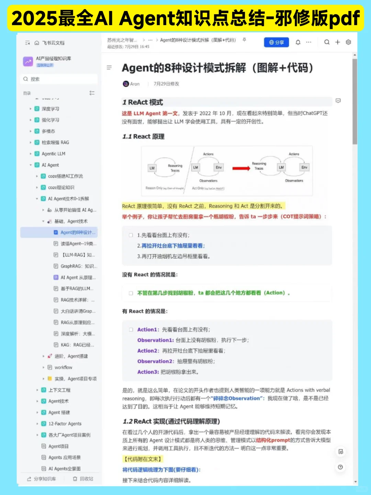
Task: Click the search field in sidebar
Action: [x=59, y=79]
